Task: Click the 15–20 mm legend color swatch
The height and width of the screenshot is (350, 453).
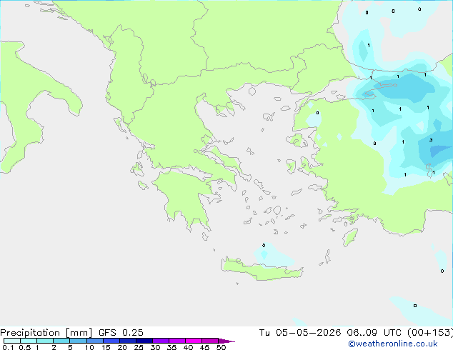Action: [111, 341]
